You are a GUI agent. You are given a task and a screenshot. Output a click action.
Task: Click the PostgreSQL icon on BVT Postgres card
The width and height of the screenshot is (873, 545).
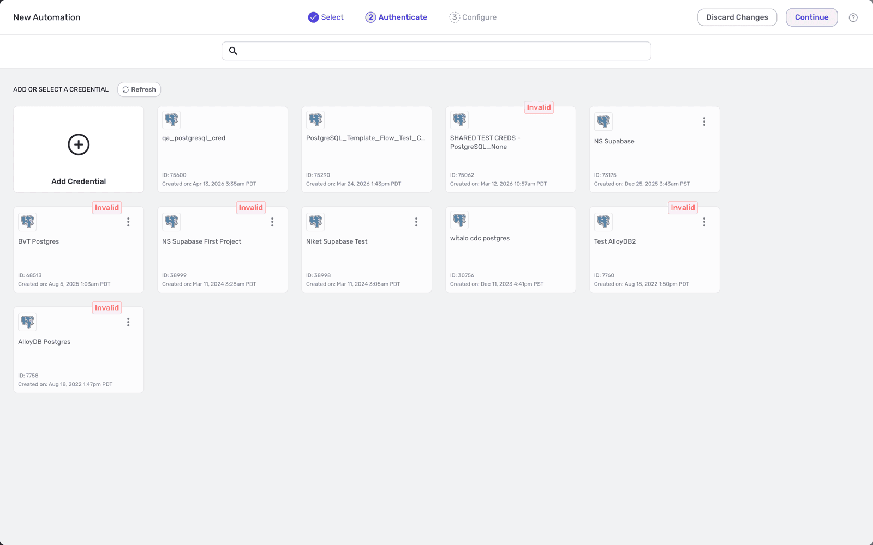27,222
